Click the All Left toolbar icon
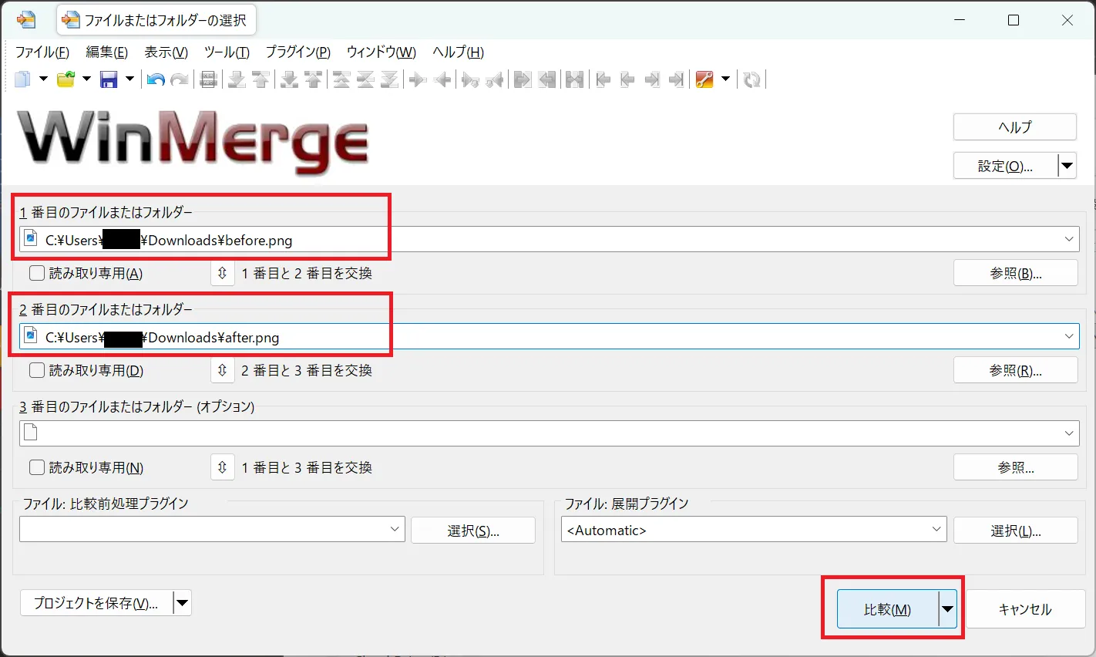1096x657 pixels. (x=547, y=79)
